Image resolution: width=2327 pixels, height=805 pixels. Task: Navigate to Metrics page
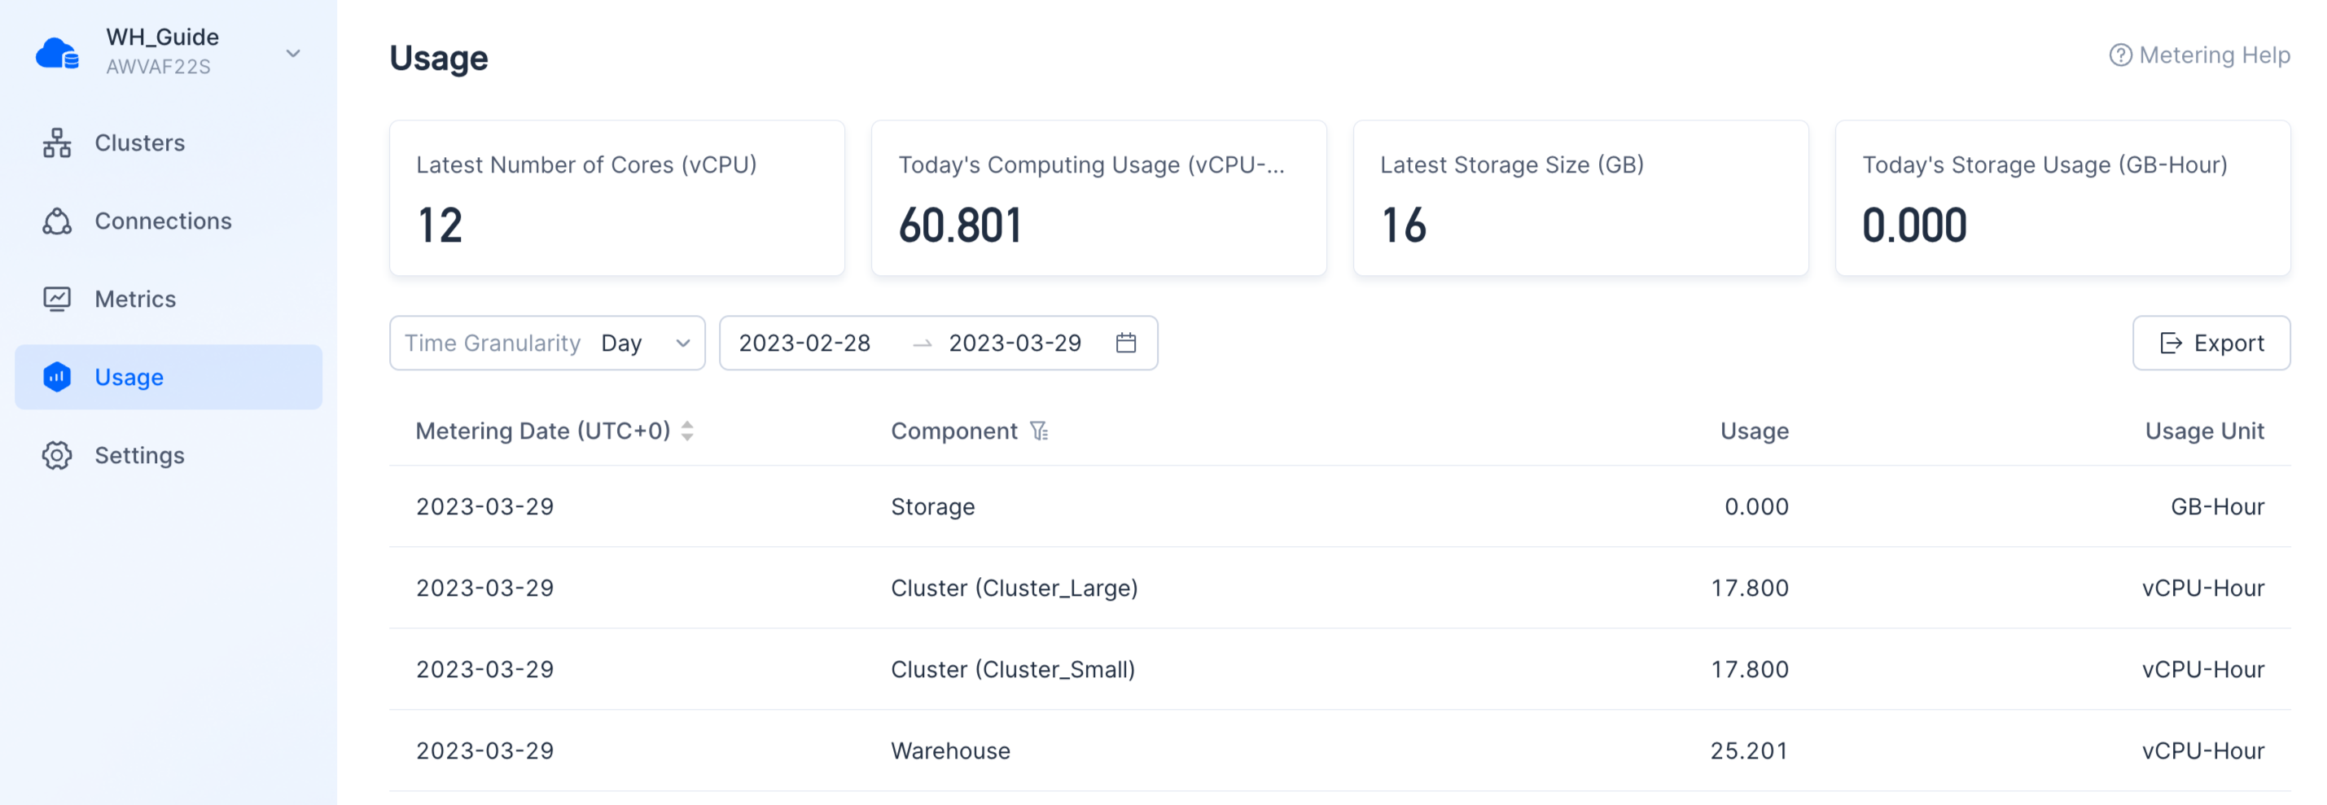(x=169, y=299)
